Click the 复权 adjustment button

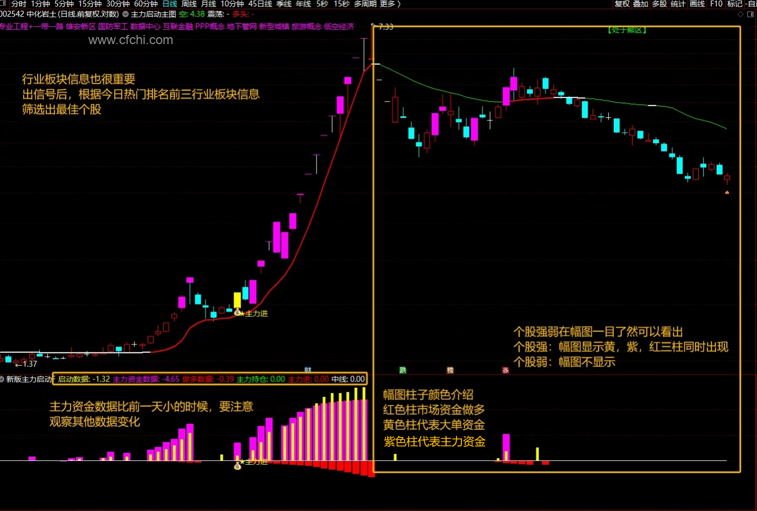click(622, 4)
